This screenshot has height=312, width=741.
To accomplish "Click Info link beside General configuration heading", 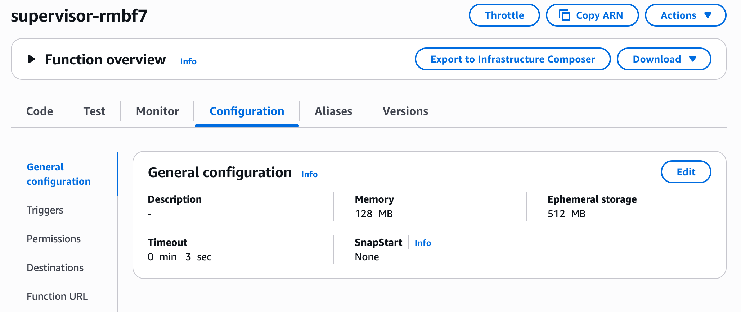I will (309, 174).
